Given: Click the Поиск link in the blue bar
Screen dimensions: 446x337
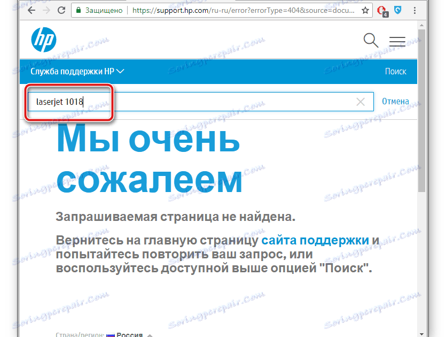Looking at the screenshot, I should 396,72.
